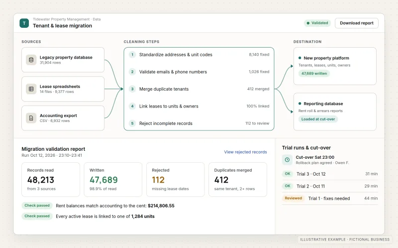The height and width of the screenshot is (248, 398).
Task: Click Tidewater Property Management · Data breadcrumb
Action: click(x=67, y=19)
